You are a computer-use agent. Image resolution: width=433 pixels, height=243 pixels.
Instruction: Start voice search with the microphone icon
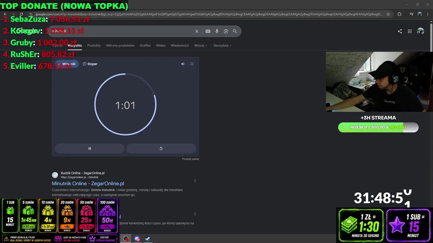(217, 31)
